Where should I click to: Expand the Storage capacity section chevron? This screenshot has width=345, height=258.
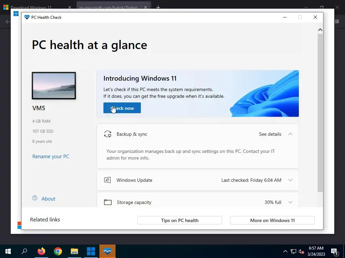tap(290, 202)
